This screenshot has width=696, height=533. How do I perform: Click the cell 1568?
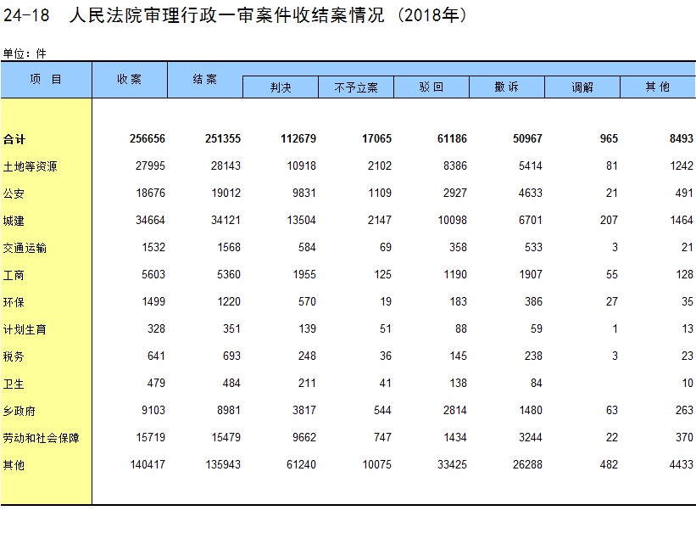229,247
